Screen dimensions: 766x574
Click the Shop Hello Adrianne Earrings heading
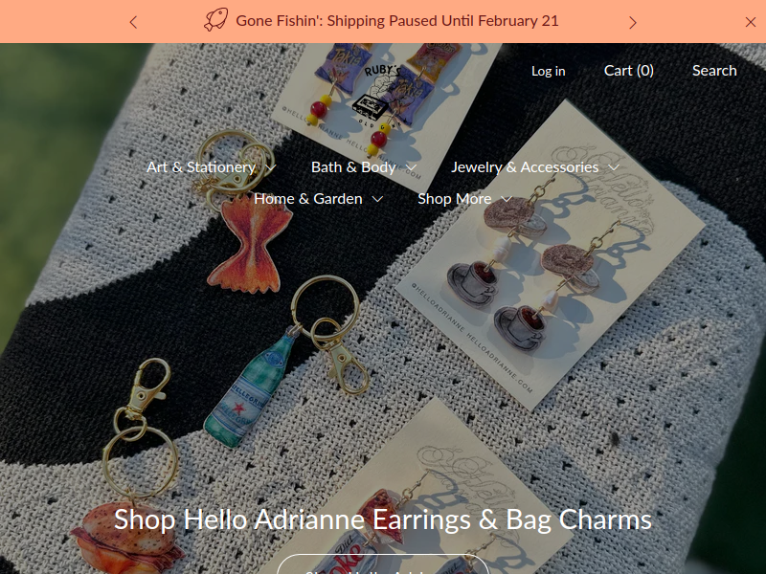click(x=382, y=519)
